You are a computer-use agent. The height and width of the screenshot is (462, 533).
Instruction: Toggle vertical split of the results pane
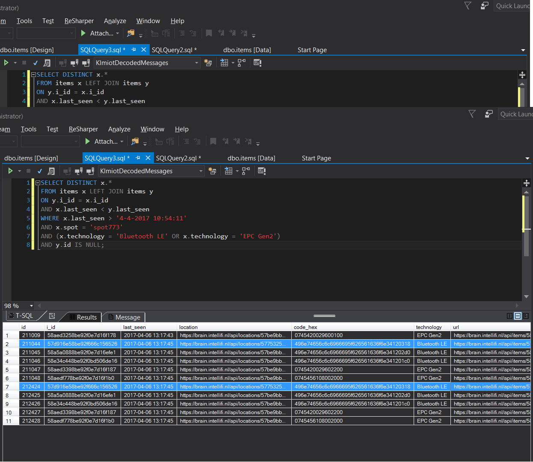coord(509,316)
